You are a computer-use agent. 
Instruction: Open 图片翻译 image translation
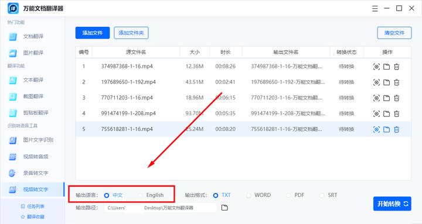click(x=33, y=53)
